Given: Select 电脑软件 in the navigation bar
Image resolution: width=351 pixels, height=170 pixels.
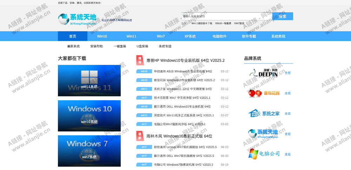Looking at the screenshot, I should pyautogui.click(x=219, y=36).
